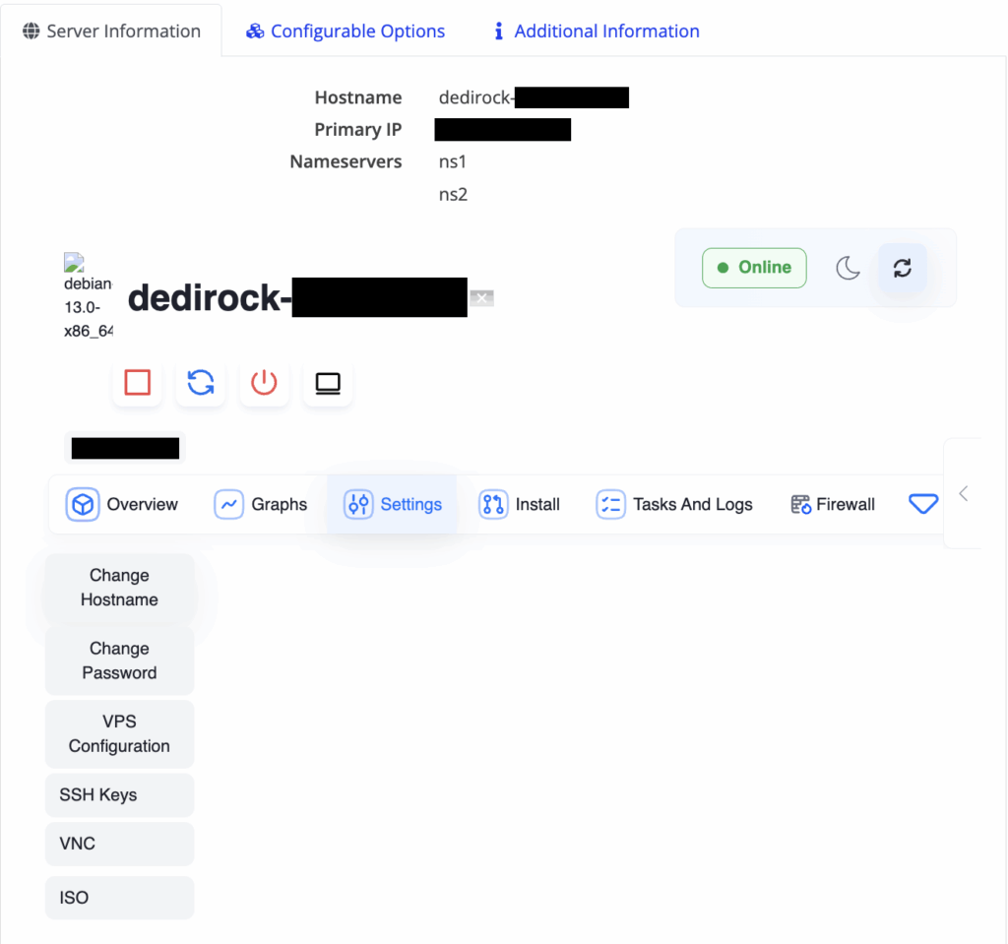Click the heart icon in the navigation bar
The image size is (1008, 944).
(922, 503)
